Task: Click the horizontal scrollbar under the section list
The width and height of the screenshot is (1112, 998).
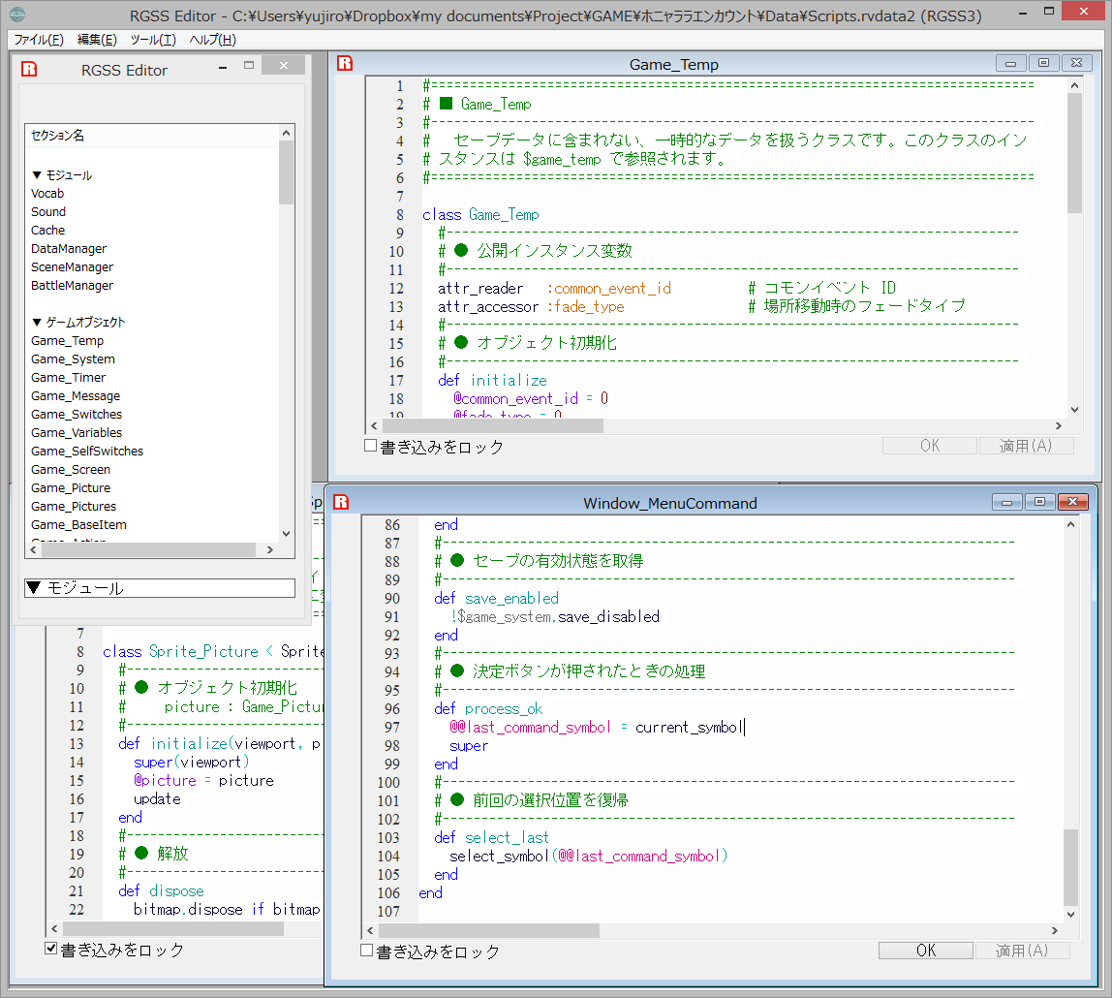Action: tap(150, 549)
